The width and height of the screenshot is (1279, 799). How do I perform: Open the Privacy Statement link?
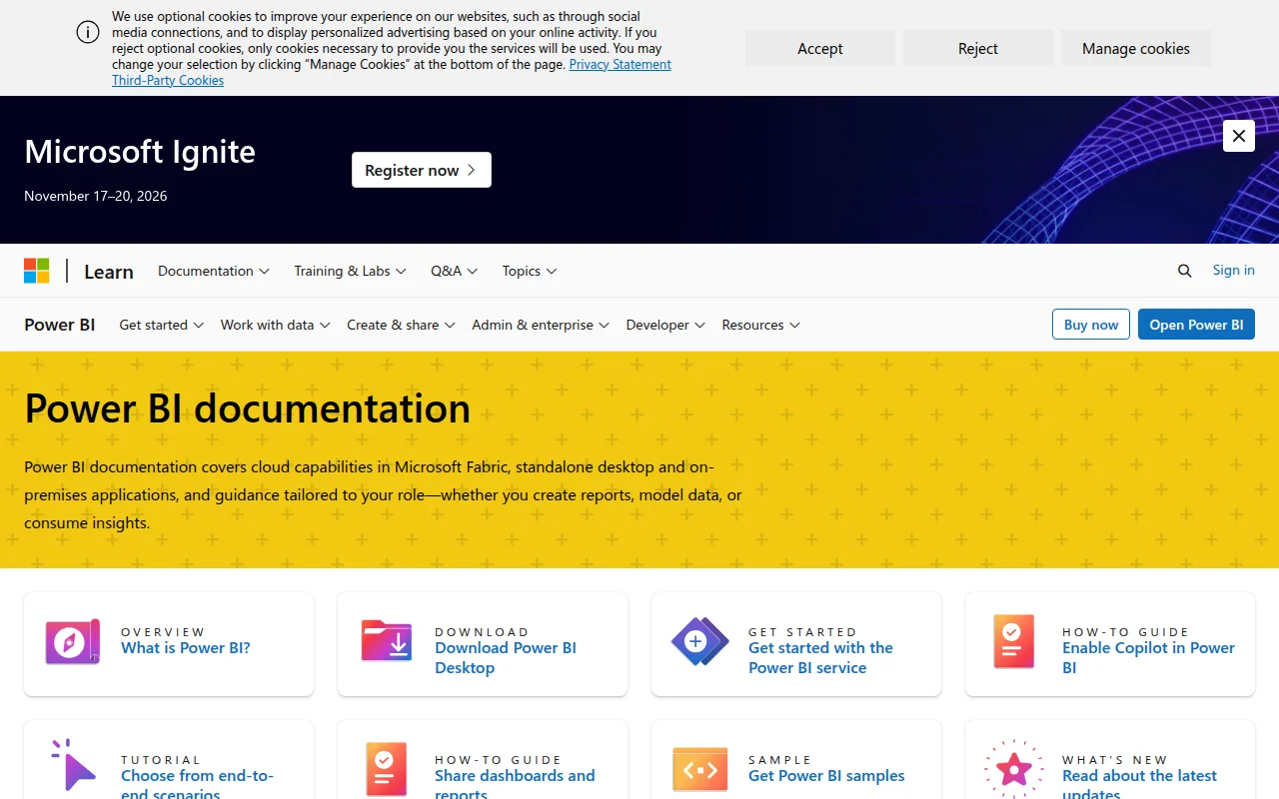click(x=621, y=64)
